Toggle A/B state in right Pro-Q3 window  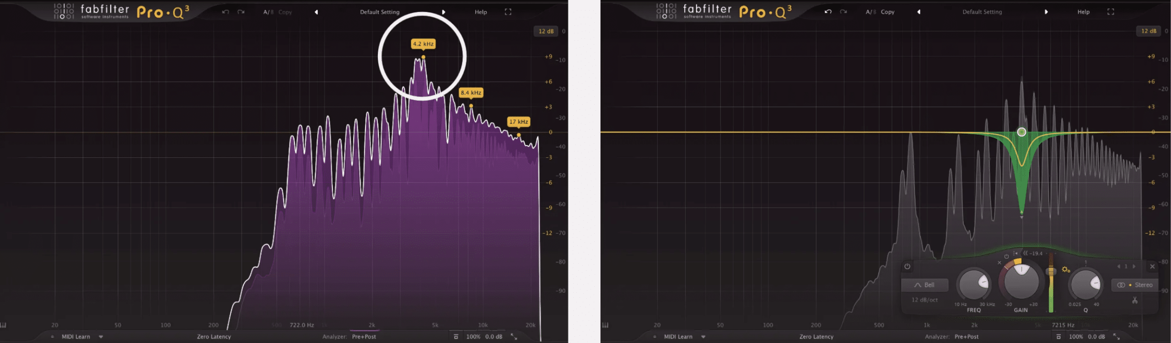870,12
